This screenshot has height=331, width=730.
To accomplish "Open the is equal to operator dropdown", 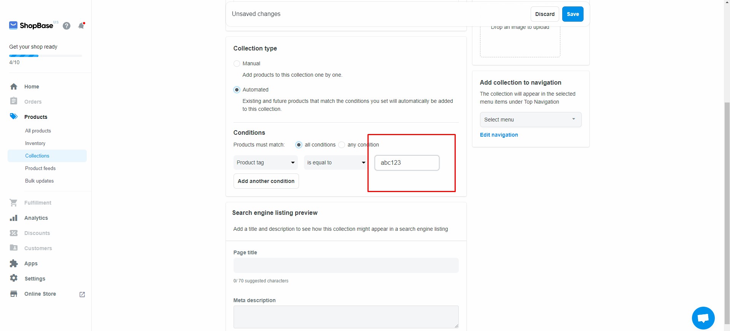I will (x=336, y=162).
